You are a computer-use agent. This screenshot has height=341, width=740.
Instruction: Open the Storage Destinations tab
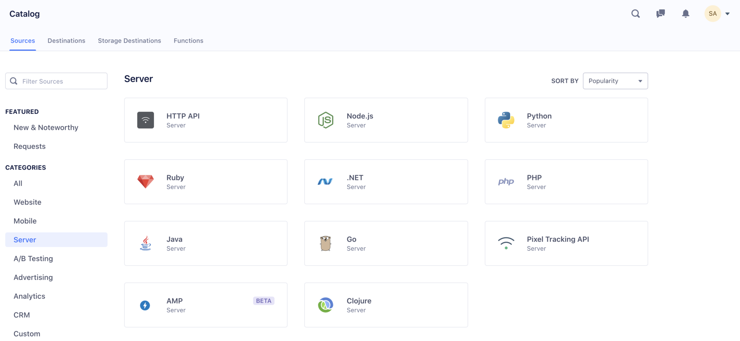pos(129,41)
